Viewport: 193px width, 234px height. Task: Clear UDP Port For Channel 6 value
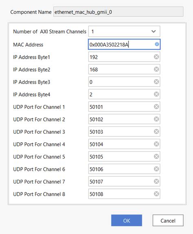(156, 169)
